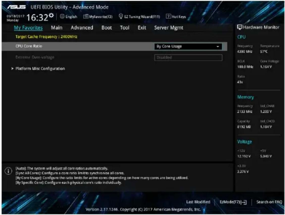Click memory capacity value 8192 MB

click(x=244, y=127)
